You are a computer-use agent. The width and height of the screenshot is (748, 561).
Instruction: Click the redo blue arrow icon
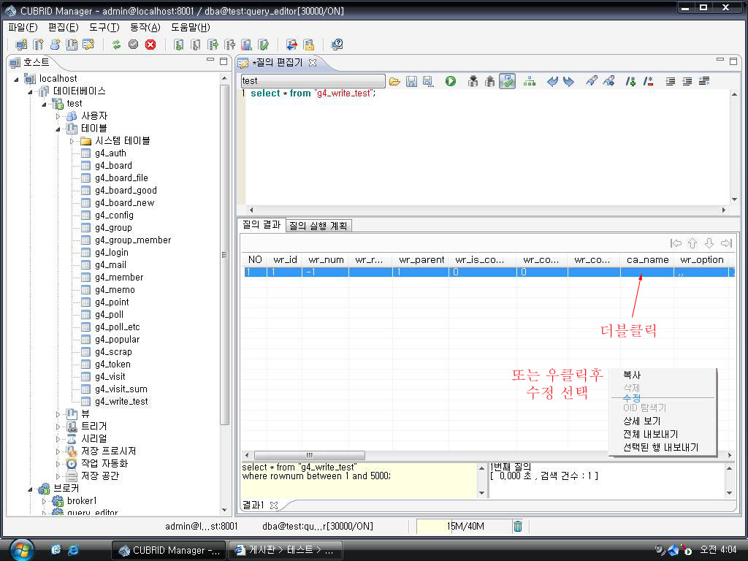pyautogui.click(x=568, y=81)
